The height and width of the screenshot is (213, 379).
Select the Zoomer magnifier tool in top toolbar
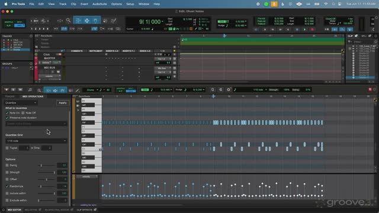click(69, 21)
